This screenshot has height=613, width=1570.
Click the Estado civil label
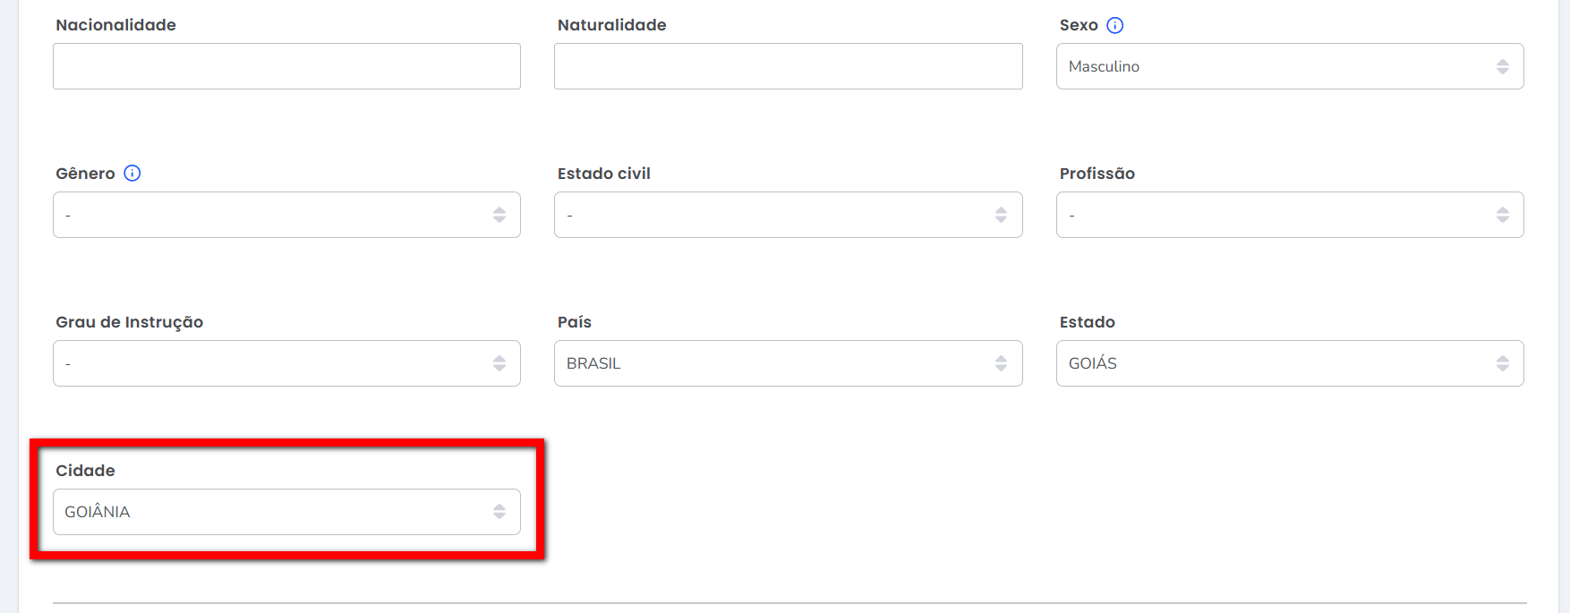click(x=603, y=174)
